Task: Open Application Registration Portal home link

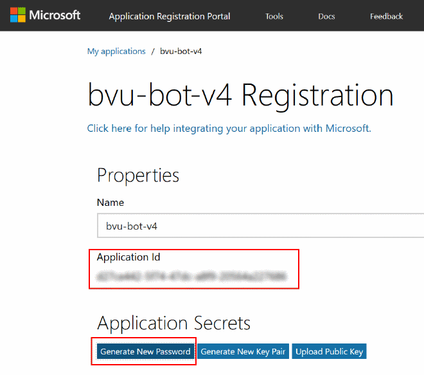Action: tap(169, 16)
